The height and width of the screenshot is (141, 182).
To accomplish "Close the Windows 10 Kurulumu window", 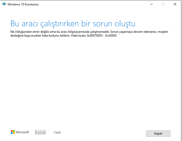I will pos(175,4).
